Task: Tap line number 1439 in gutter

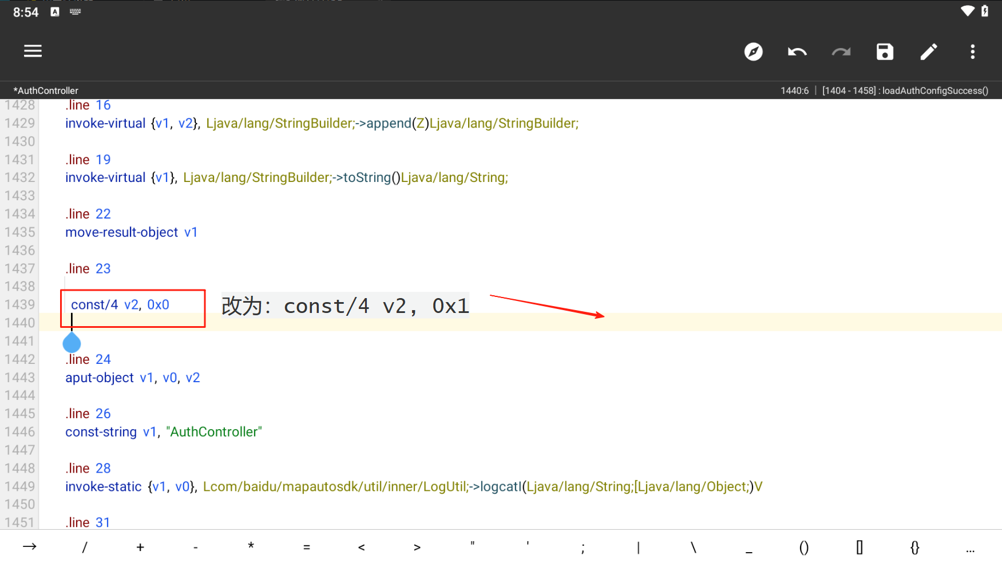Action: [x=20, y=305]
